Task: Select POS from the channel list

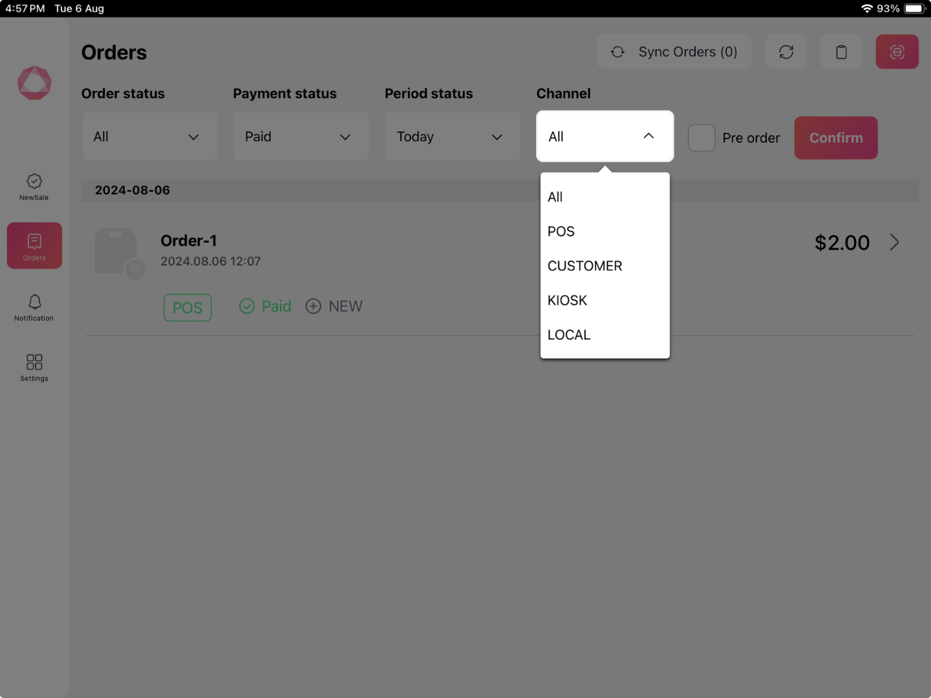Action: point(561,231)
